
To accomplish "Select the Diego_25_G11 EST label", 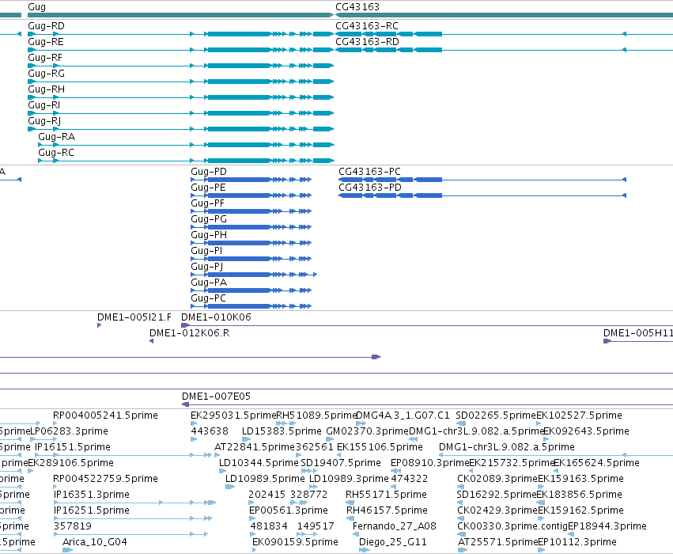I will click(393, 542).
